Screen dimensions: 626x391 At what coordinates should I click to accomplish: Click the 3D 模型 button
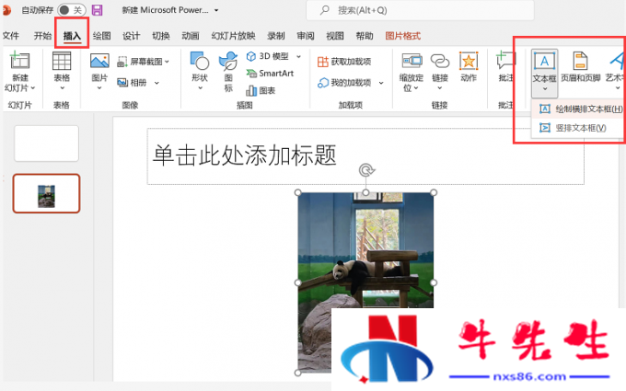[268, 56]
